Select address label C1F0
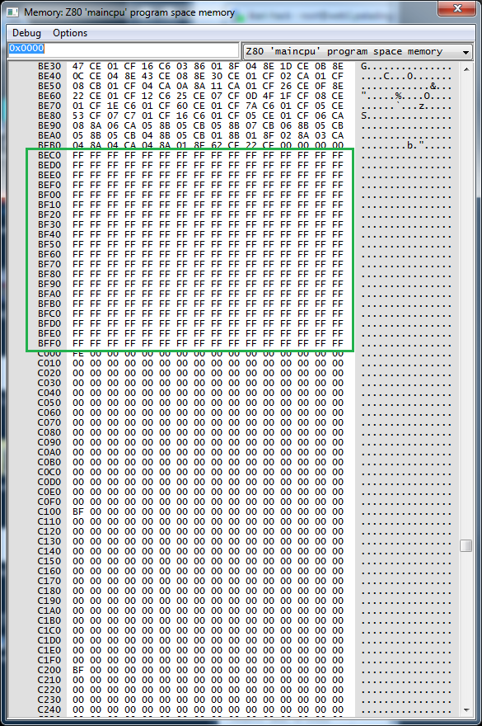 49,660
